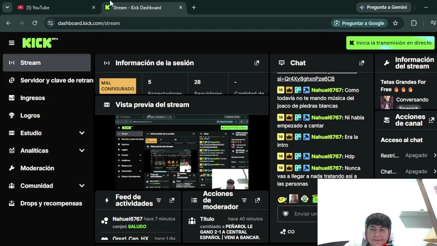Click the Drops y recompensas icon
The width and height of the screenshot is (437, 246).
[x=12, y=203]
